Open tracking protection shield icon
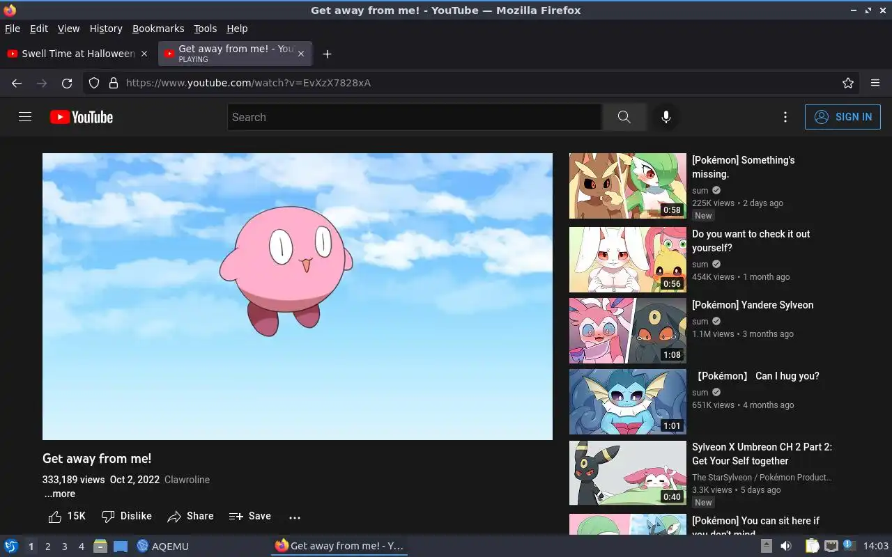The image size is (892, 557). click(94, 83)
